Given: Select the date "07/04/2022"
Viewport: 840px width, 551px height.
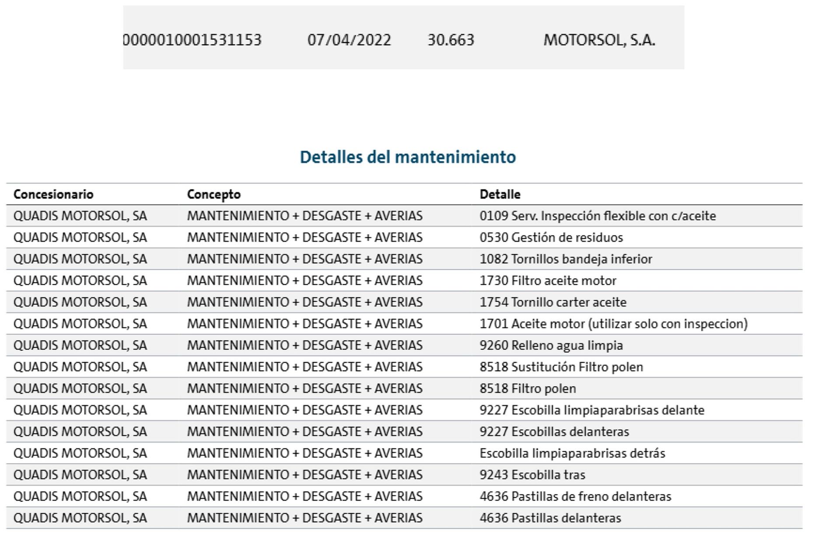Looking at the screenshot, I should (x=349, y=40).
